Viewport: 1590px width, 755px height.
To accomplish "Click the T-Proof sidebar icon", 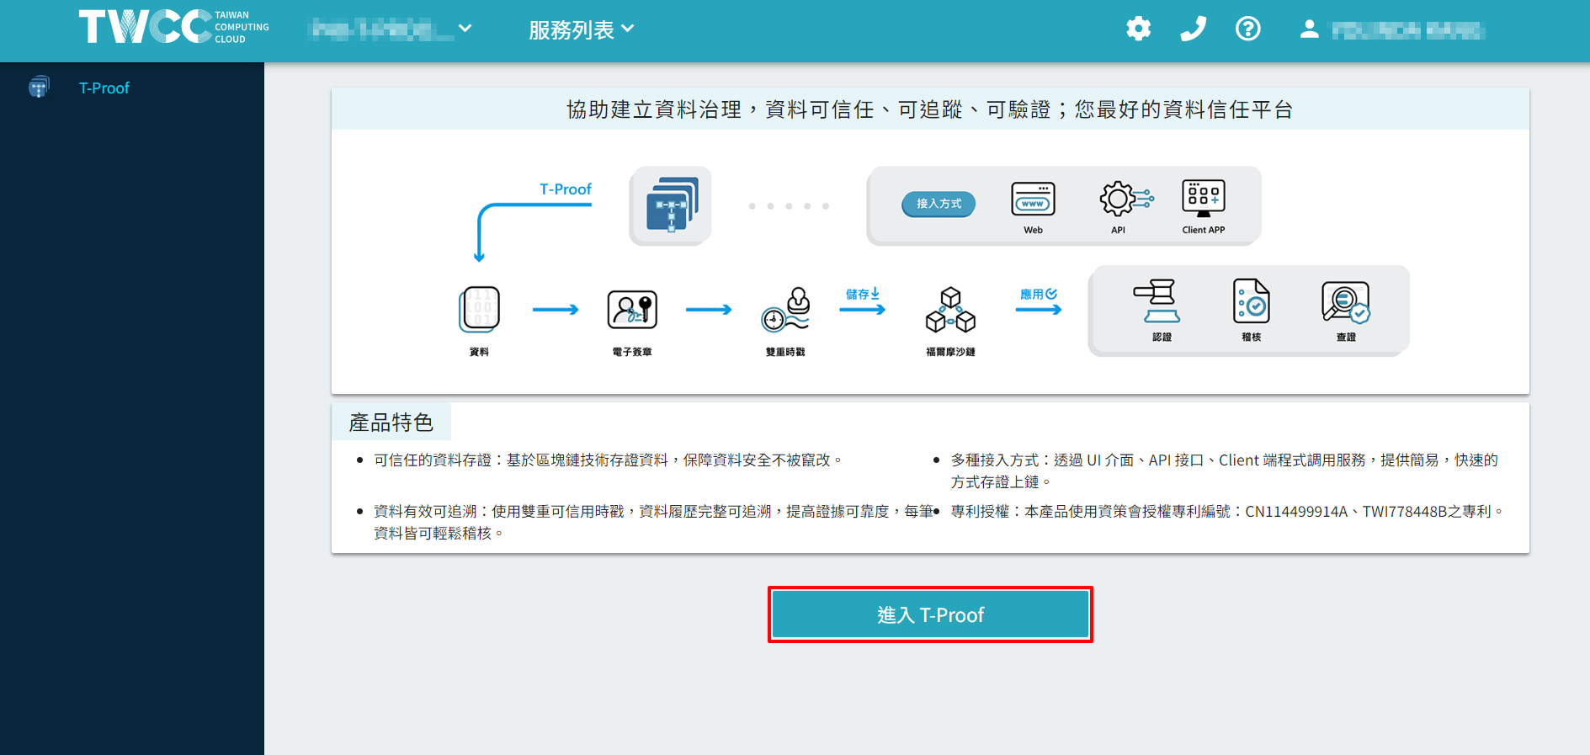I will tap(39, 87).
